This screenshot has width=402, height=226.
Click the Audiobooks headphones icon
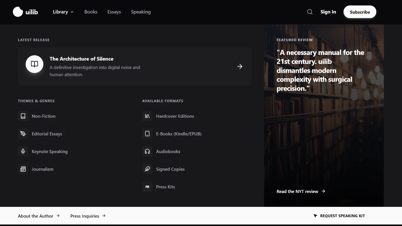click(x=147, y=151)
